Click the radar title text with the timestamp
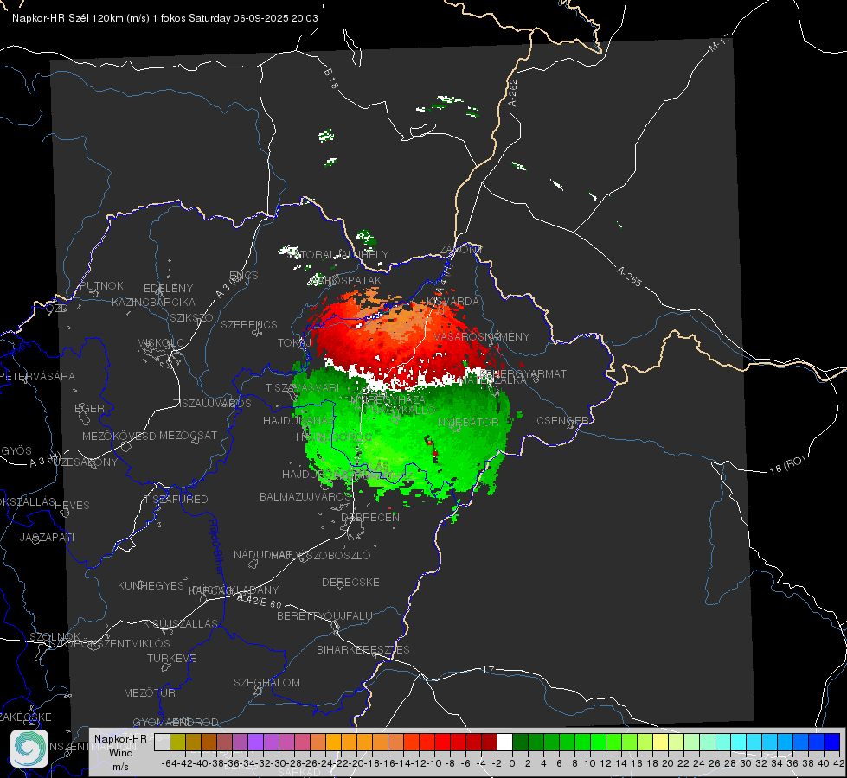This screenshot has height=778, width=847. click(164, 18)
